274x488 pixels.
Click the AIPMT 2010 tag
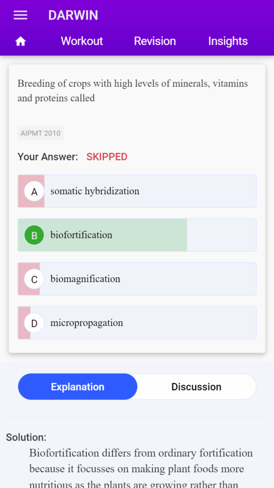(40, 133)
